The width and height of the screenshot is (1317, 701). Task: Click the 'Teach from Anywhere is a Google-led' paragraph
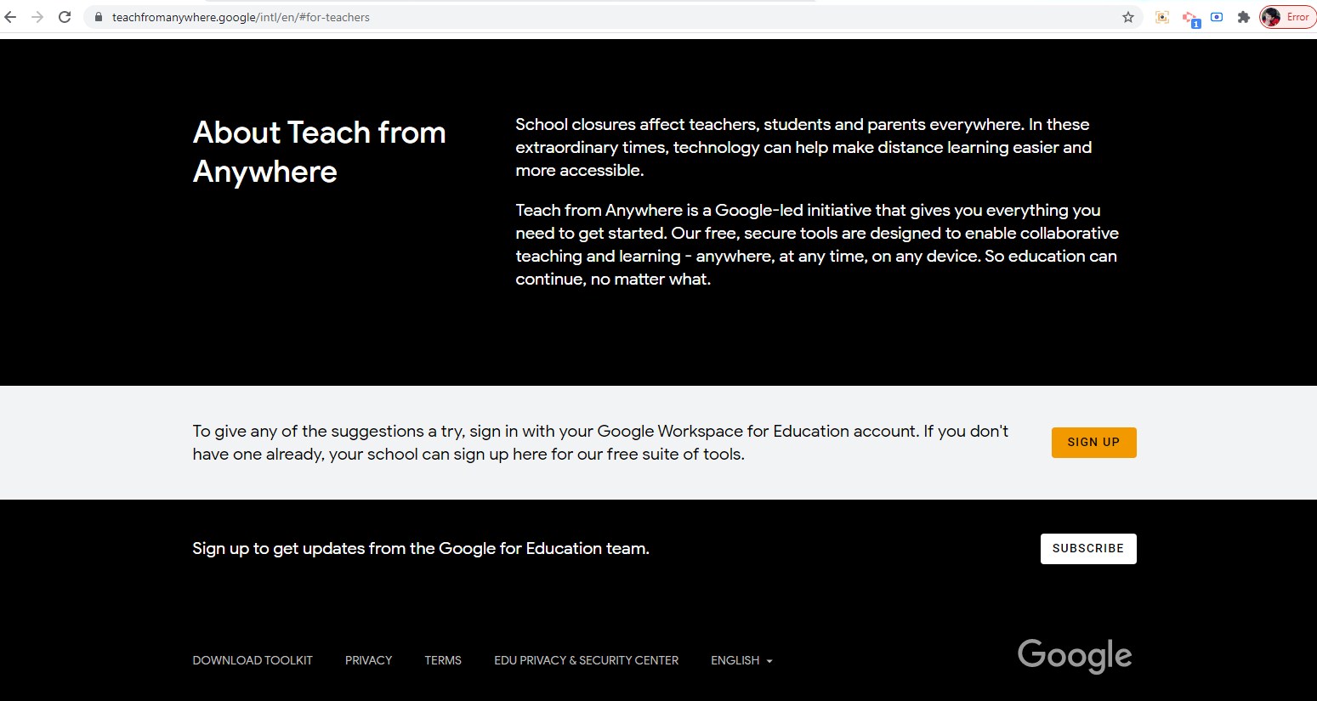(817, 245)
